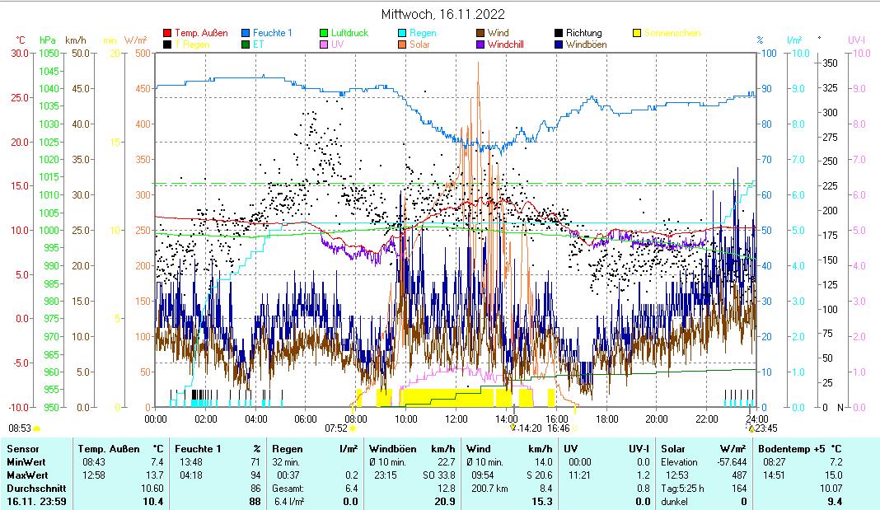This screenshot has height=510, width=880.
Task: Click the 16:46 sunset time marker
Action: pos(559,428)
